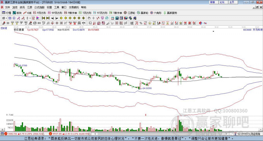Click the 日K线 label on chart
This screenshot has width=263, height=141.
point(4,28)
